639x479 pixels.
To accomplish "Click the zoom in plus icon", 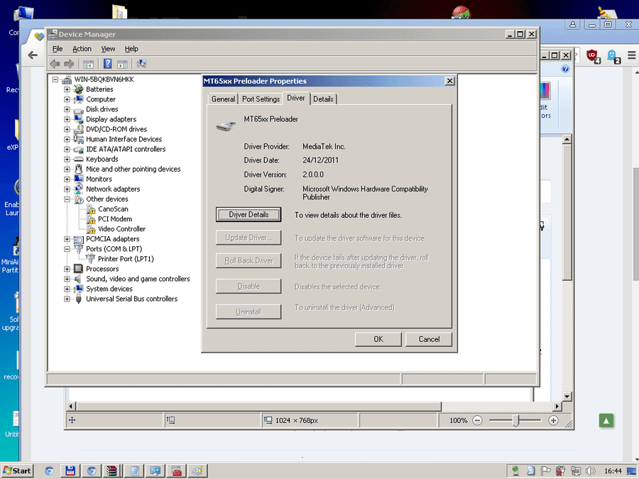I will tap(553, 420).
